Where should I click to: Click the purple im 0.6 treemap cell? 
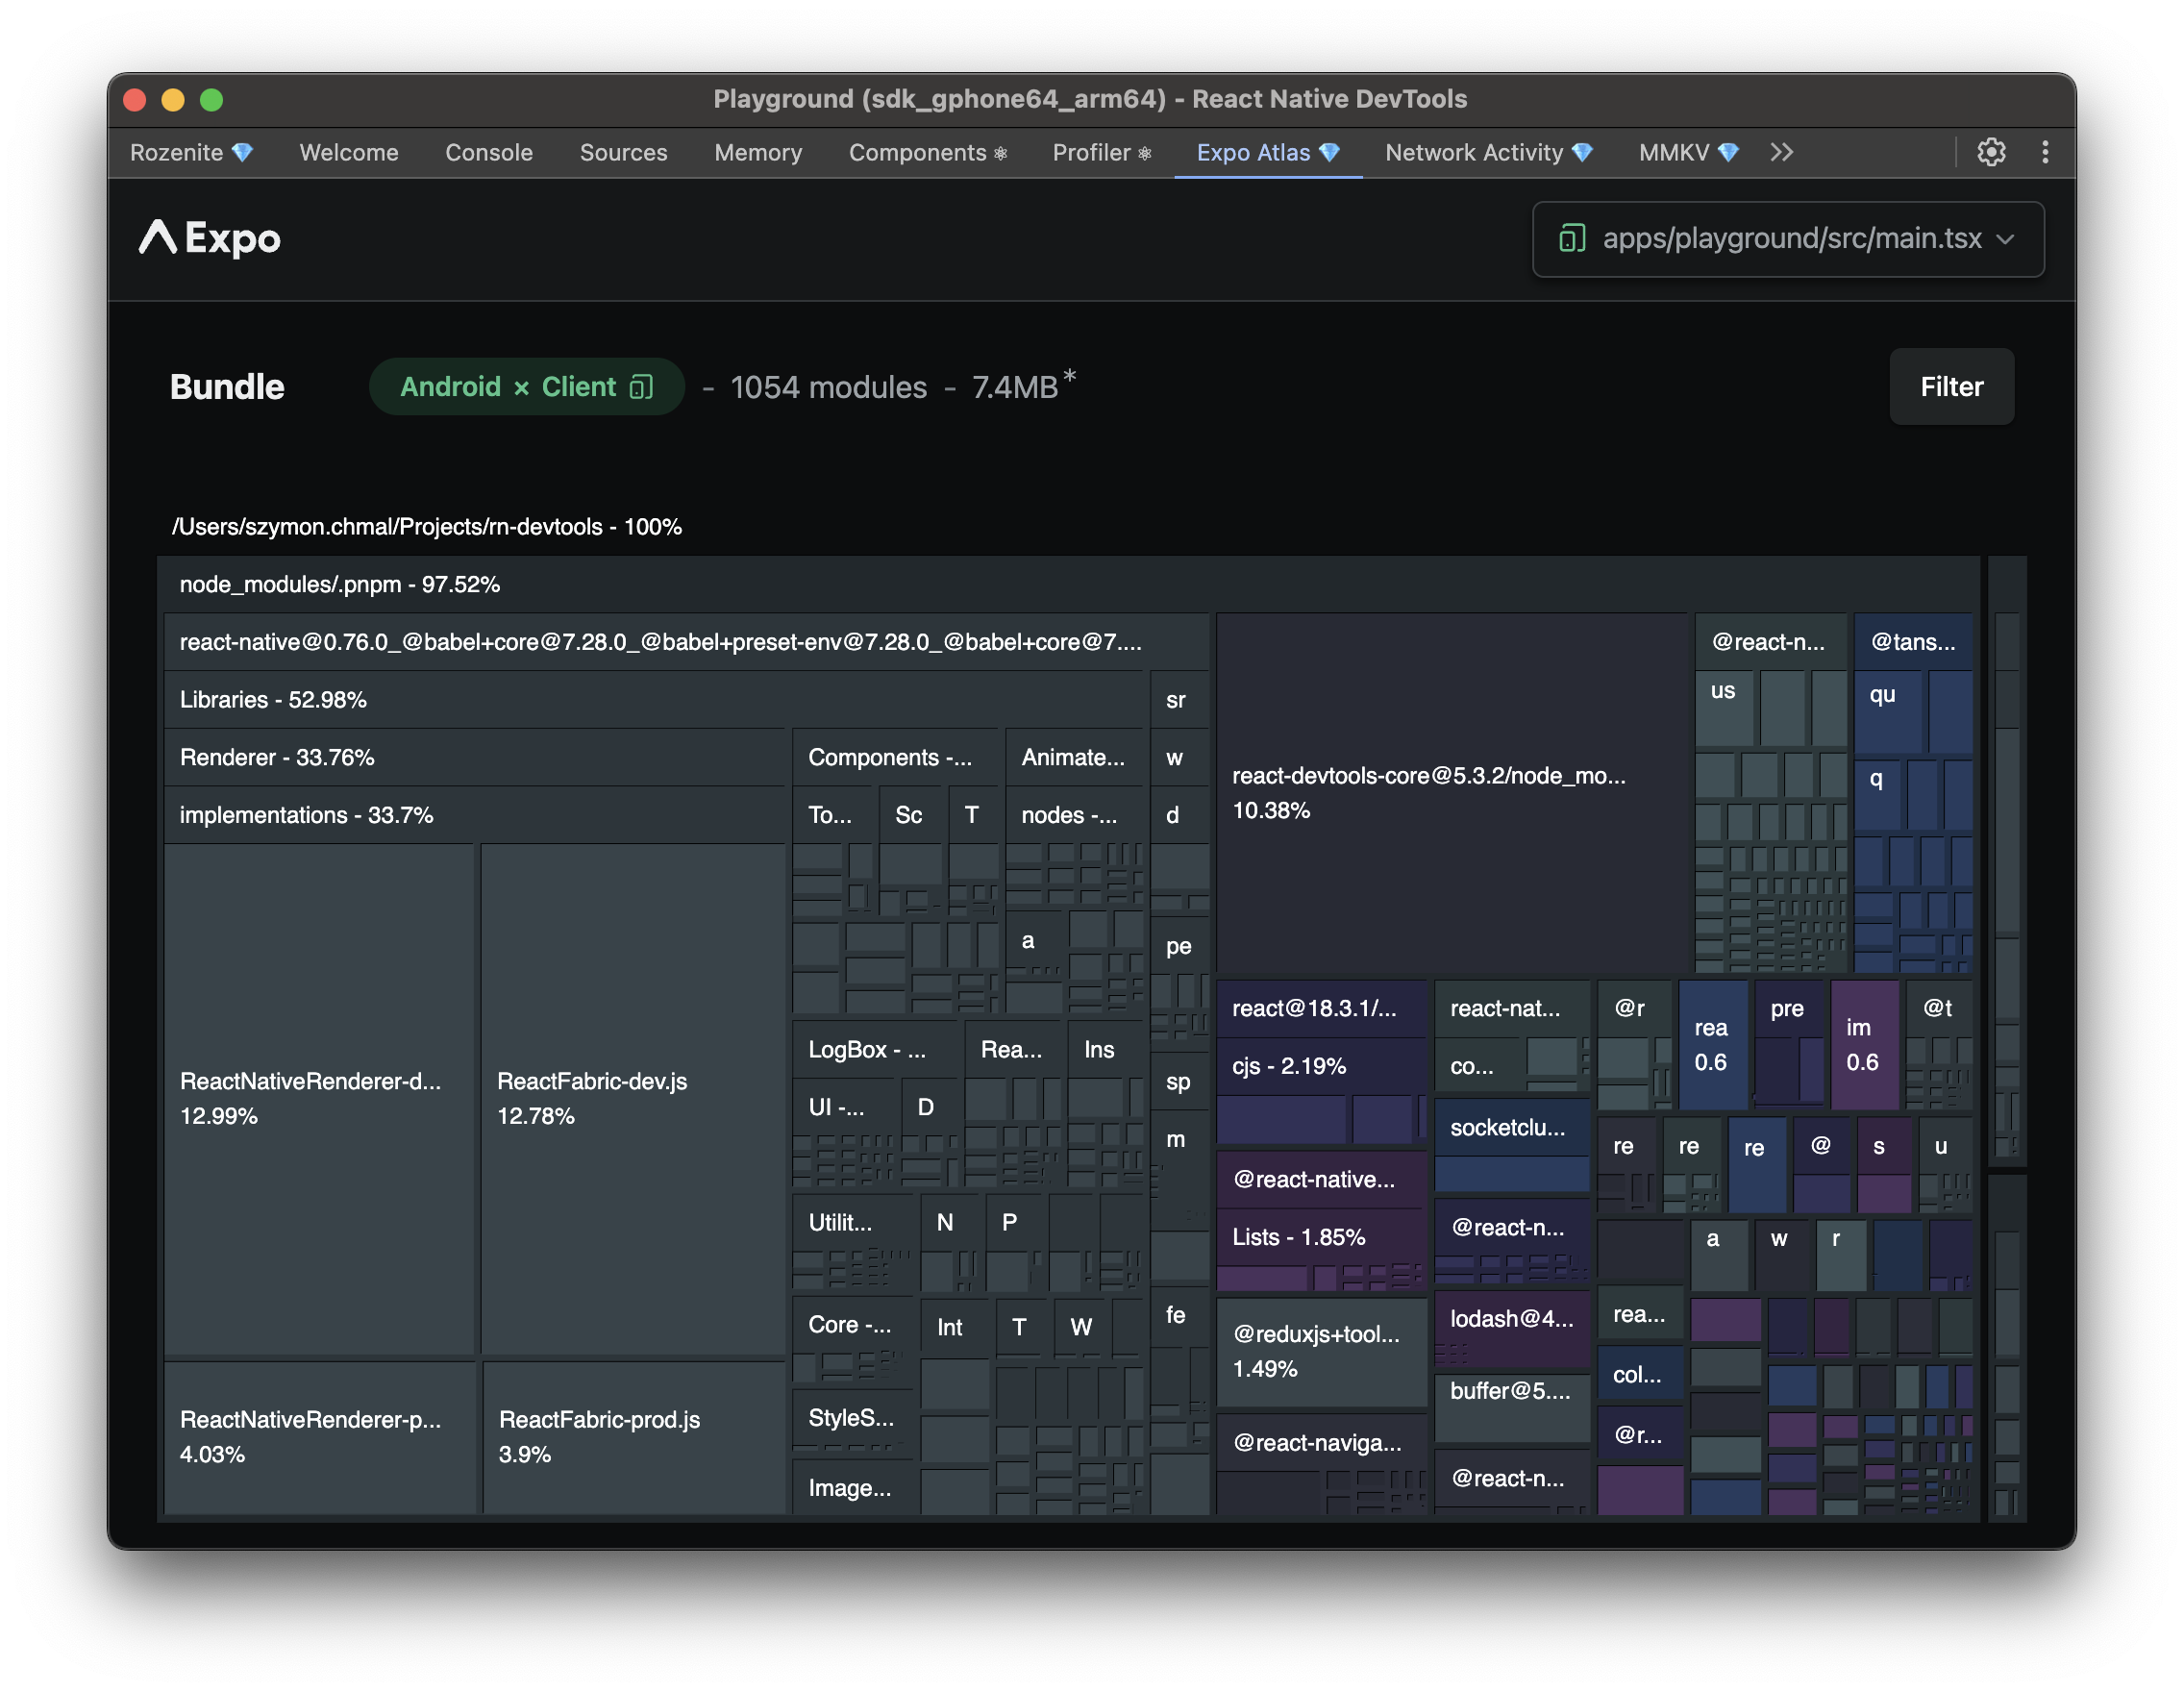pos(1863,1045)
